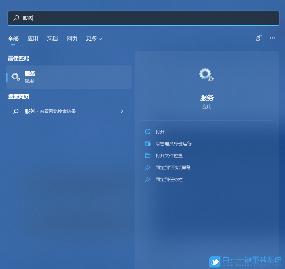This screenshot has width=285, height=269.
Task: Click the 打开 launch icon
Action: tap(148, 132)
